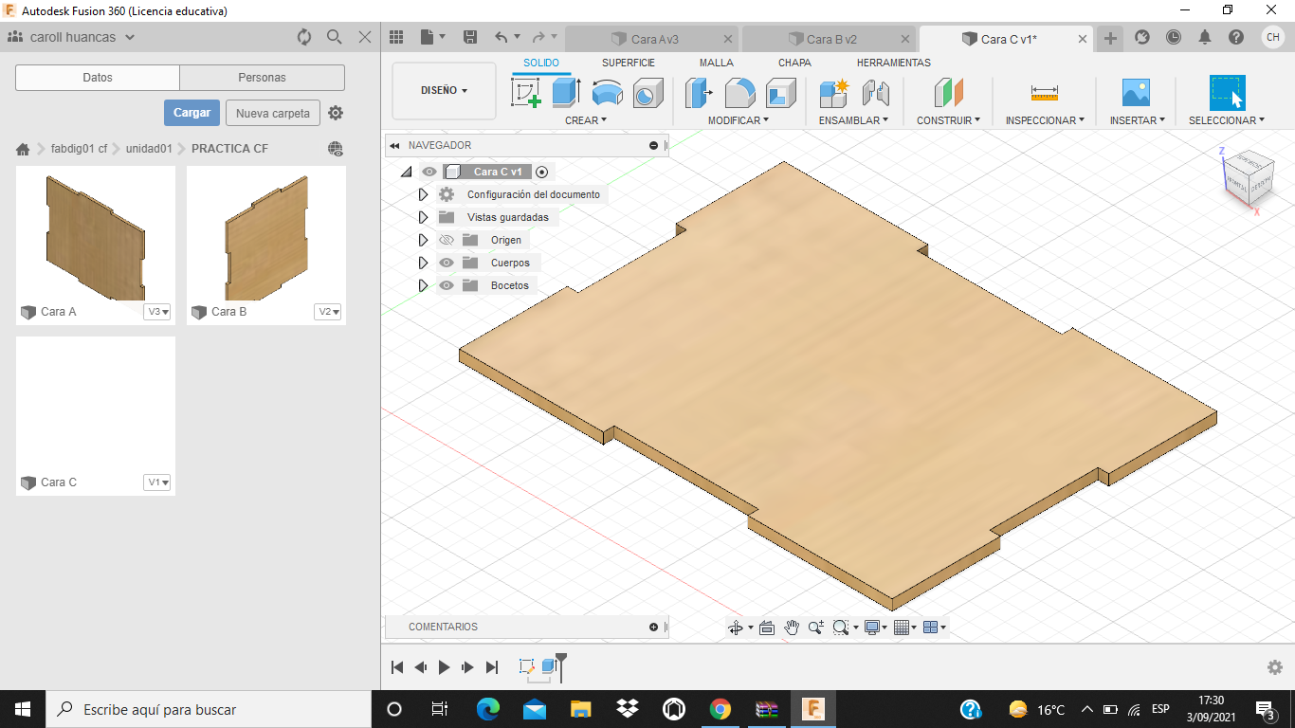The width and height of the screenshot is (1295, 728).
Task: Click the Create Sketch tool icon
Action: (x=525, y=93)
